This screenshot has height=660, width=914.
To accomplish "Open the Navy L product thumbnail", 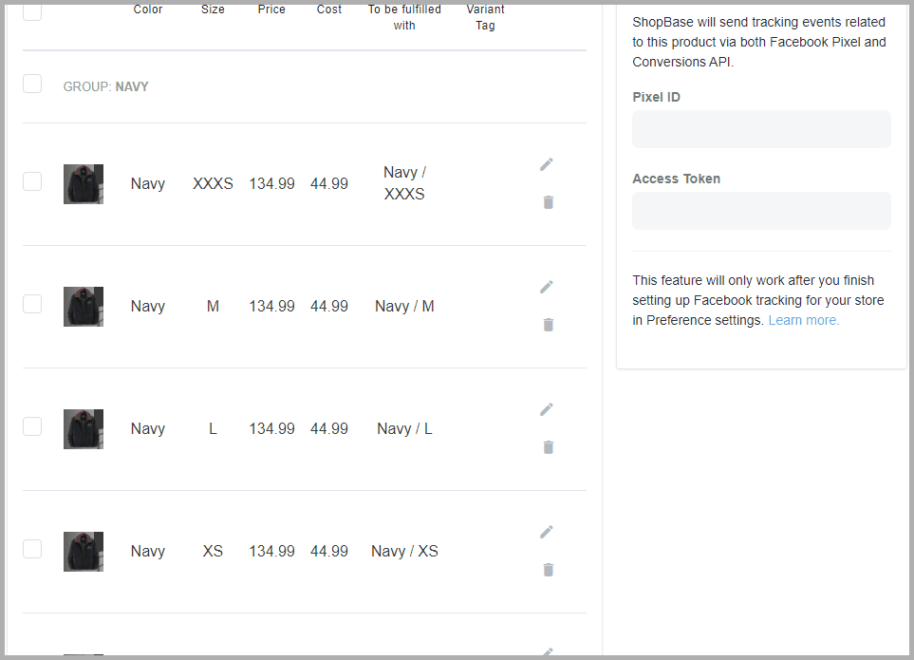I will tap(84, 429).
